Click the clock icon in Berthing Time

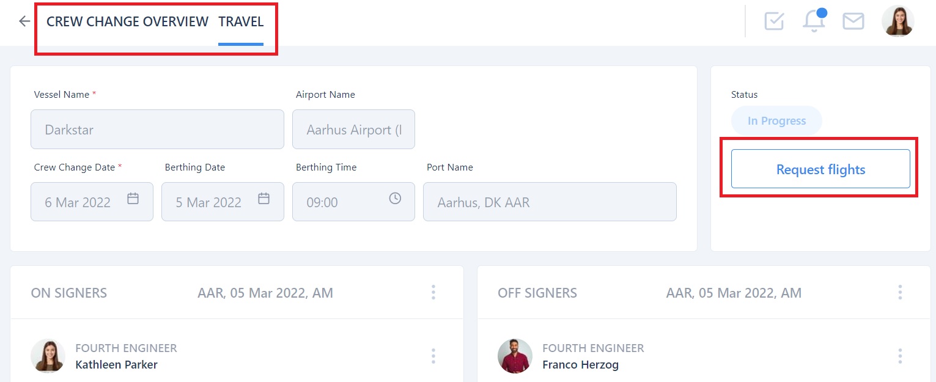point(395,199)
